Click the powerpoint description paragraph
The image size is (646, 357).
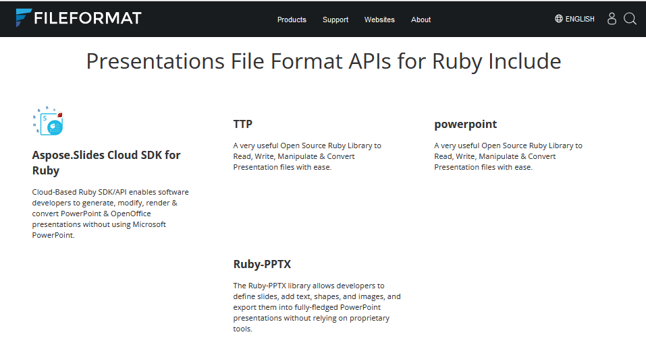tap(508, 156)
